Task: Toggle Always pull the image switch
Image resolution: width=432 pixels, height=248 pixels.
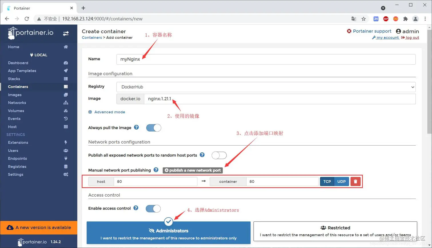Action: pos(153,128)
